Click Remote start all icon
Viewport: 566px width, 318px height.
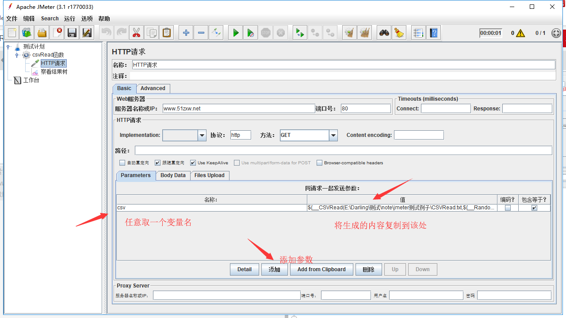point(300,33)
